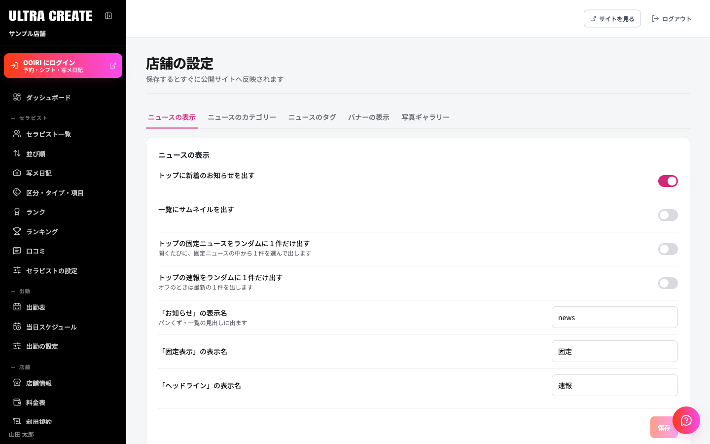Disable トップに新着のお知らせを出す toggle
Screen dimensions: 710x444
pyautogui.click(x=668, y=181)
